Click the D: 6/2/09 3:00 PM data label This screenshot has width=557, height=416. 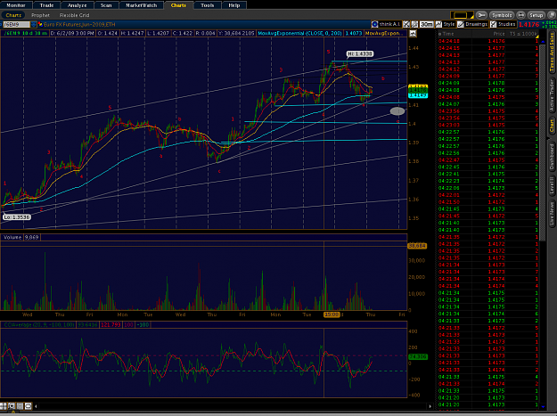coord(72,33)
